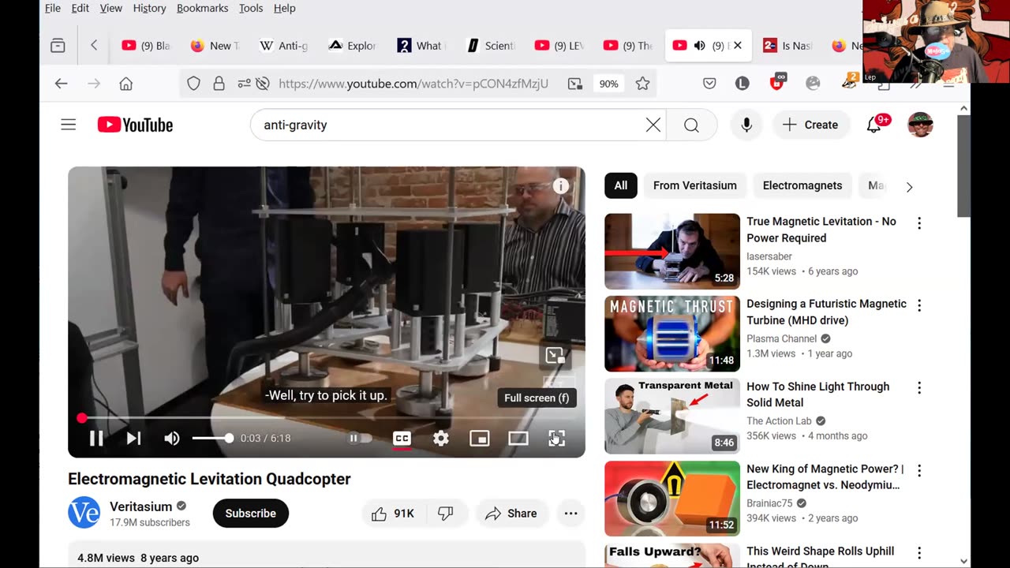Open the player settings gear
Image resolution: width=1010 pixels, height=568 pixels.
[441, 439]
